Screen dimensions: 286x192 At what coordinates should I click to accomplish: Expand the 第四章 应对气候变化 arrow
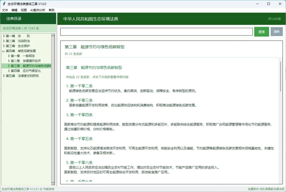pyautogui.click(x=9, y=71)
